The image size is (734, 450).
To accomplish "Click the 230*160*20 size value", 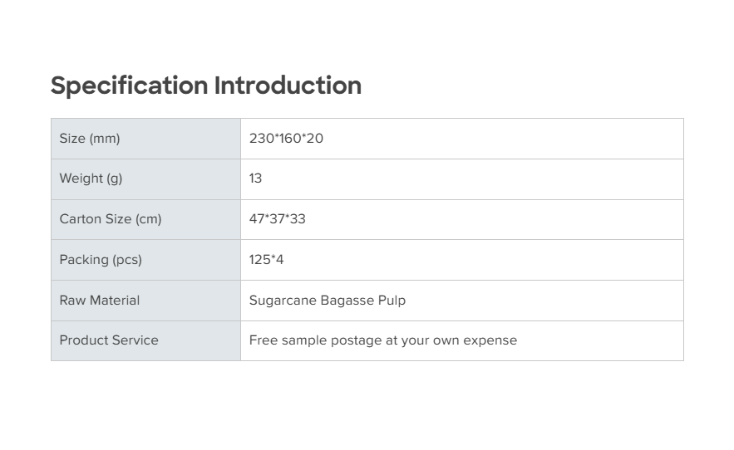I will pos(286,139).
